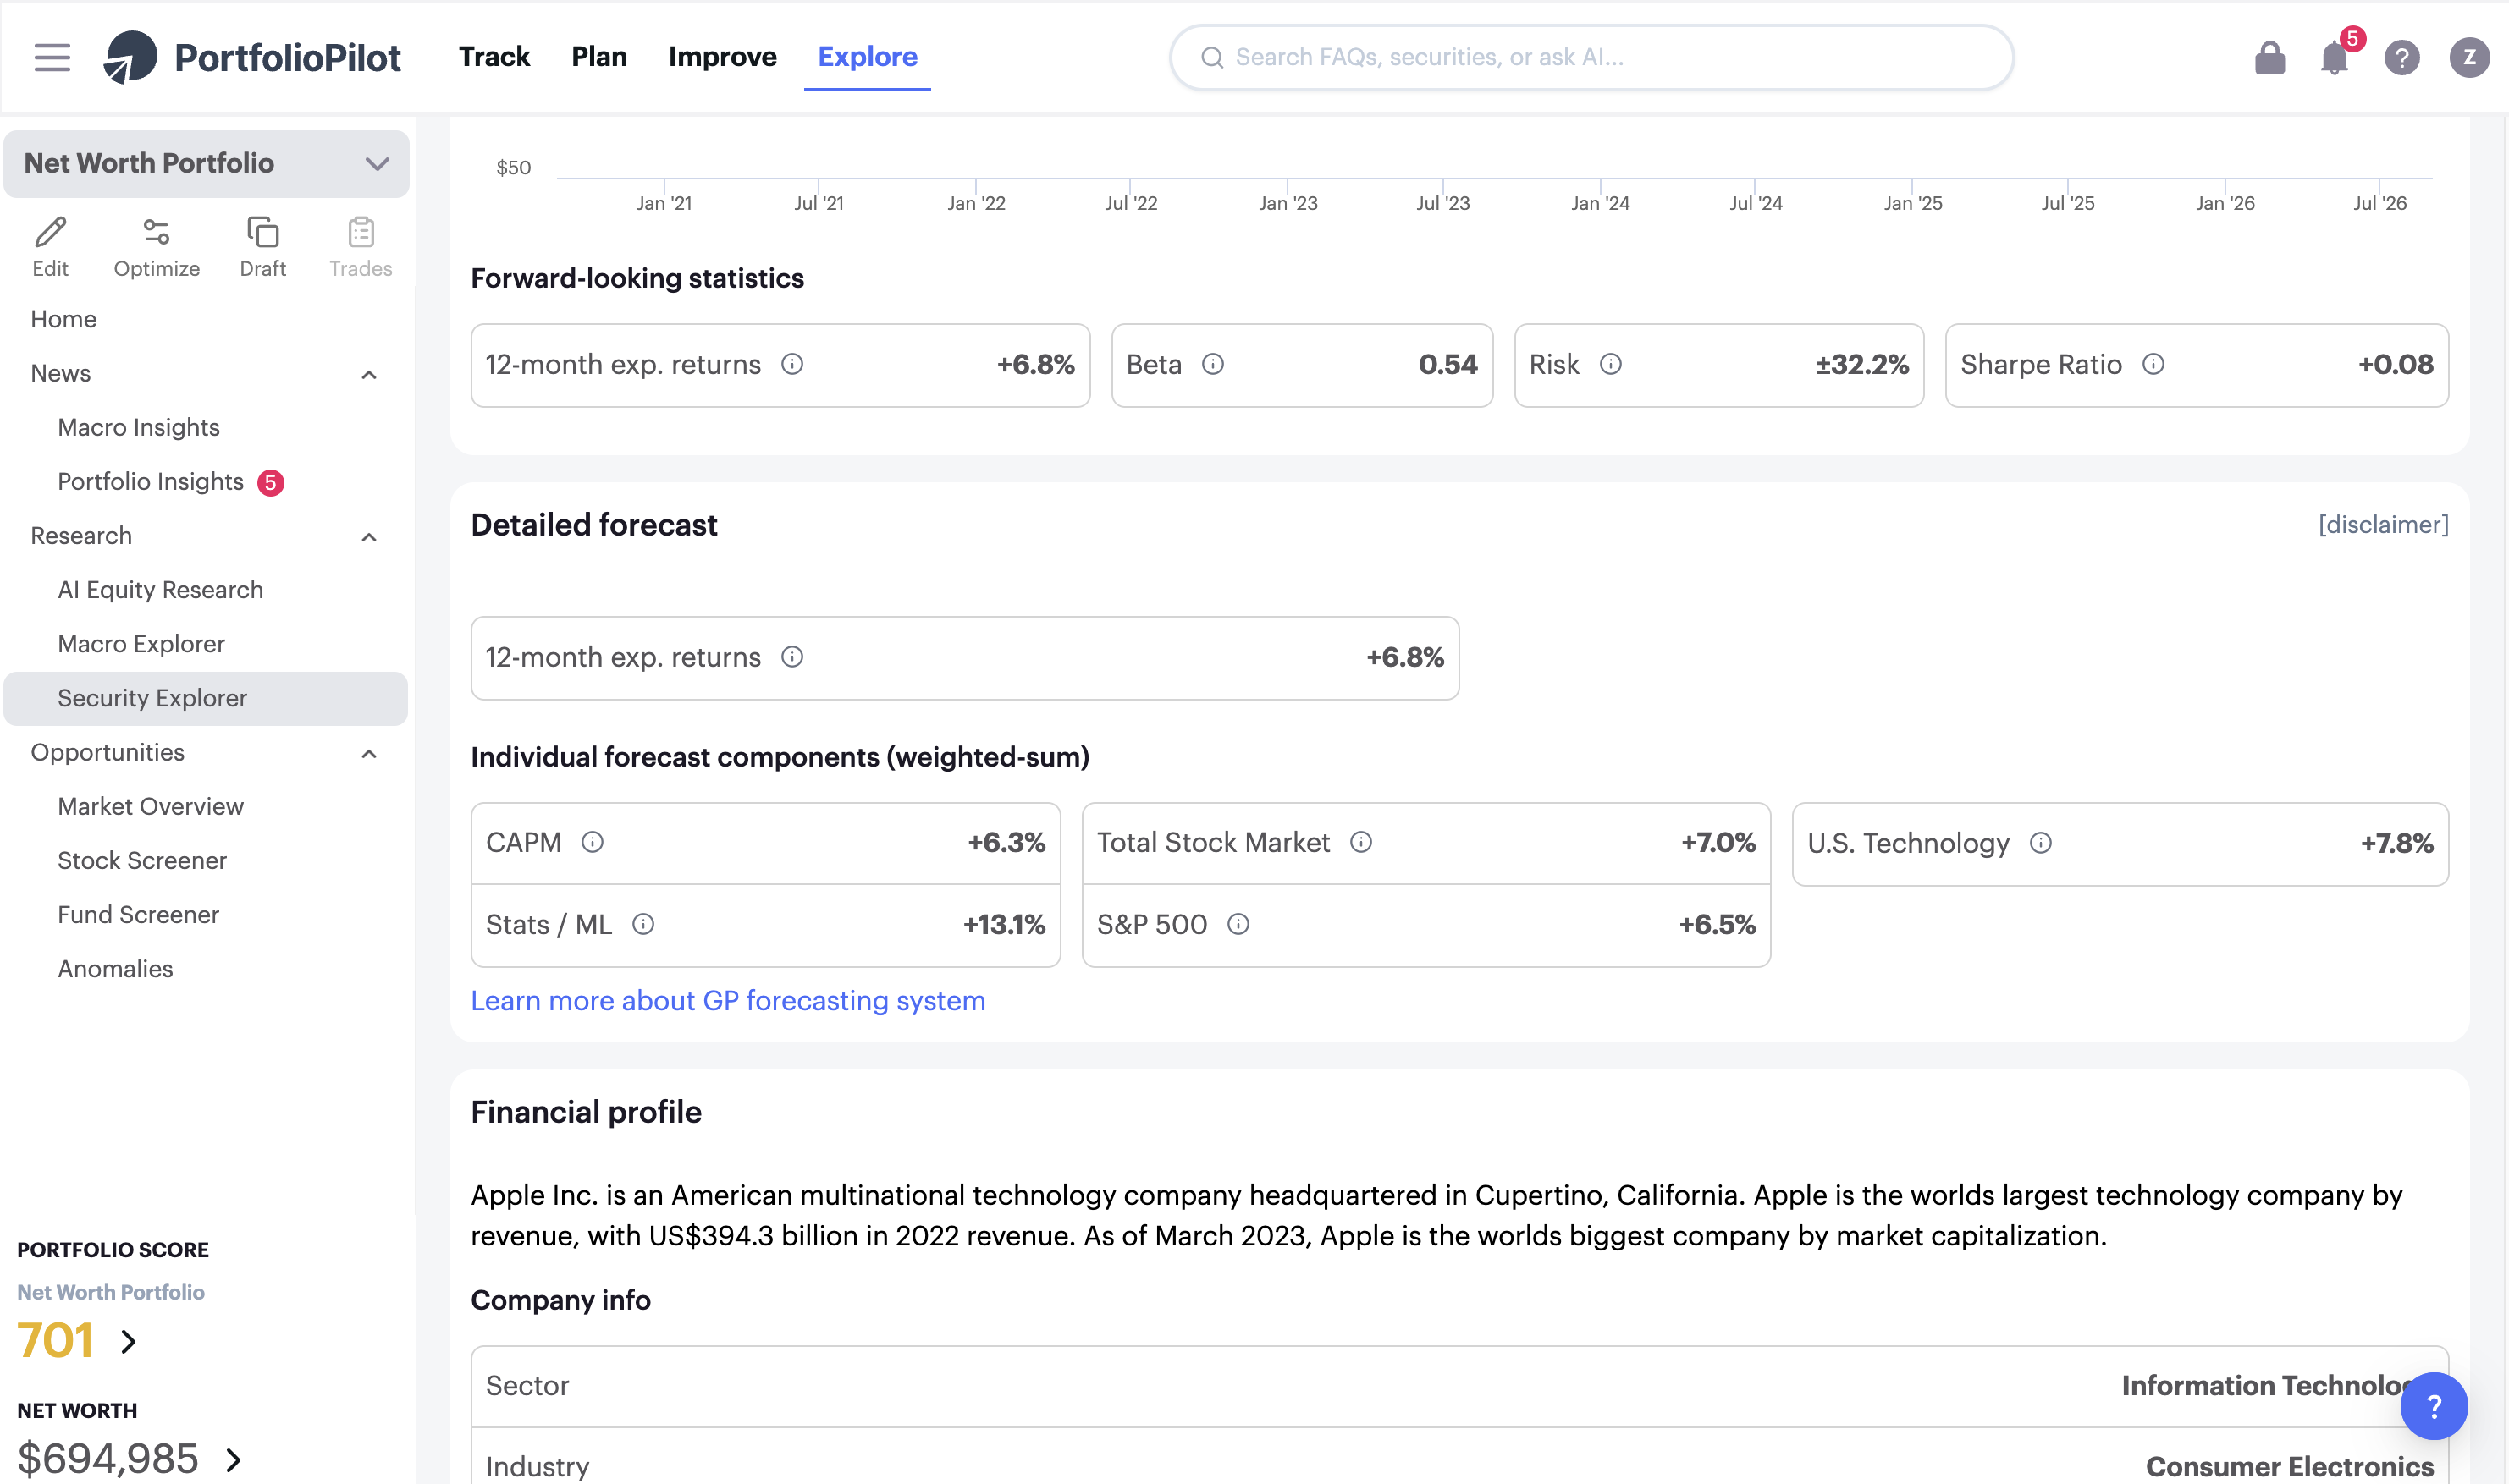Open Learn more about GP forecasting system

pos(727,1001)
